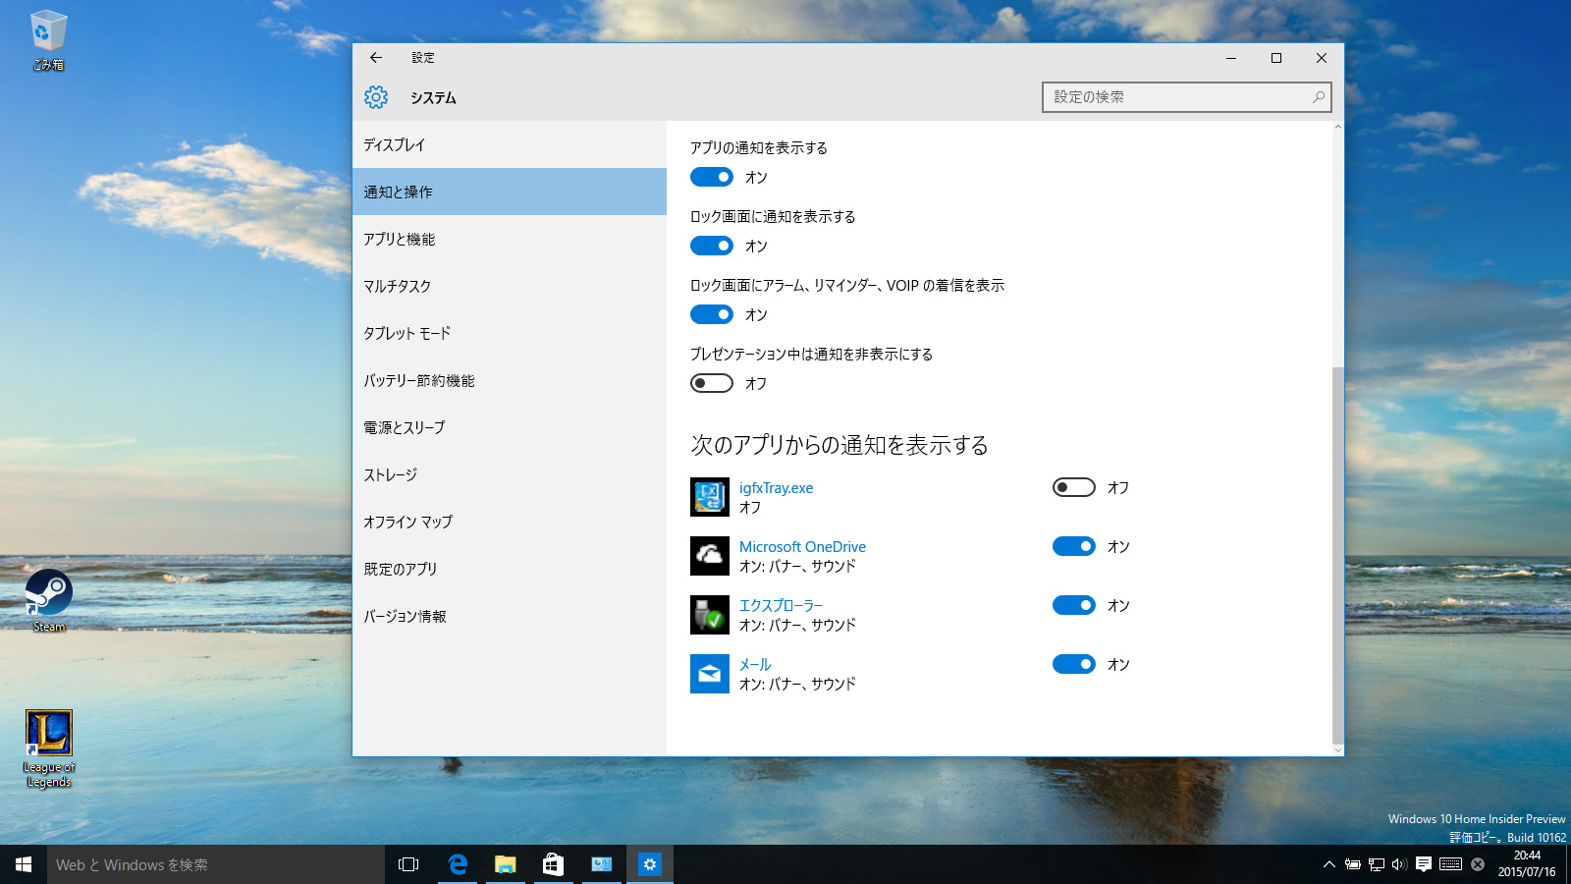Open Task View from the taskbar
1571x884 pixels.
coord(408,864)
